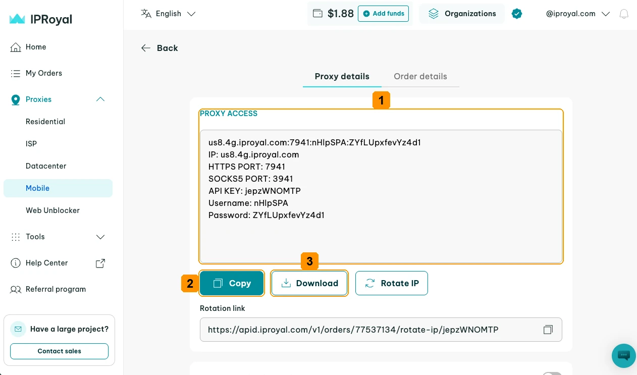The image size is (637, 375).
Task: Click the verified badge icon
Action: (516, 14)
